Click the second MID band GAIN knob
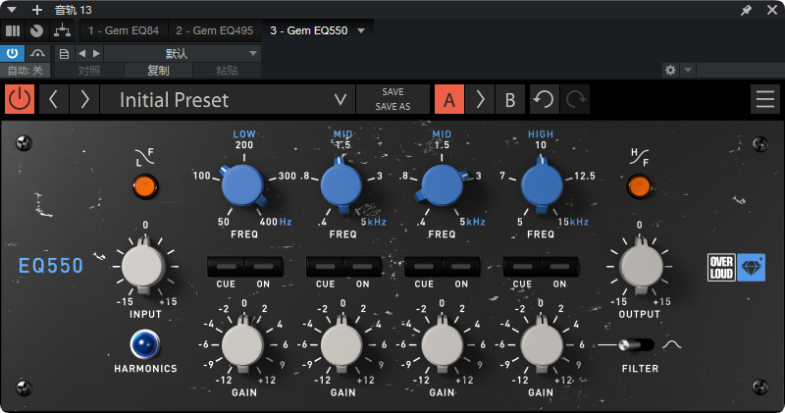This screenshot has height=413, width=785. [x=443, y=344]
